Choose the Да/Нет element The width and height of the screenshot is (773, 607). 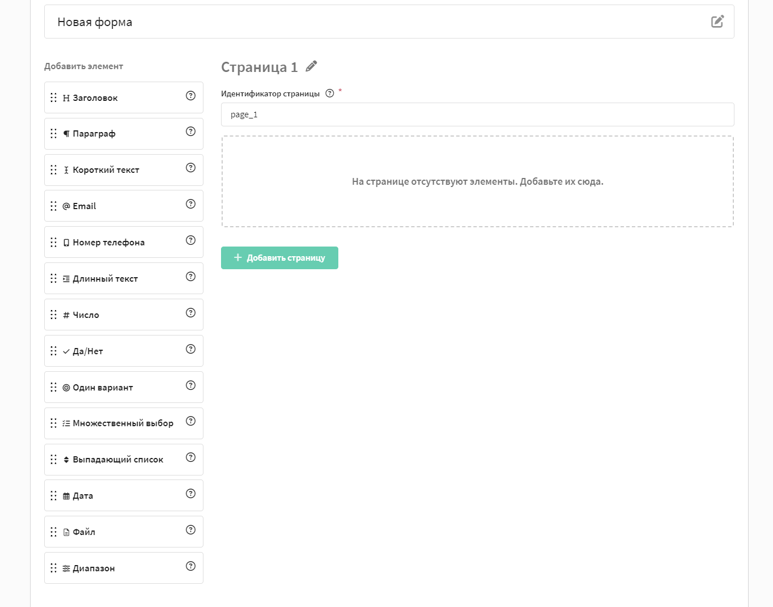coord(124,351)
